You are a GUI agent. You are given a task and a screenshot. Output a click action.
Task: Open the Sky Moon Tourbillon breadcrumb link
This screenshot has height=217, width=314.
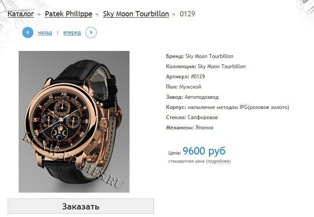coord(136,14)
